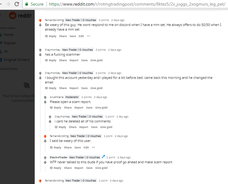Go to Original Content feed

(x=17, y=60)
